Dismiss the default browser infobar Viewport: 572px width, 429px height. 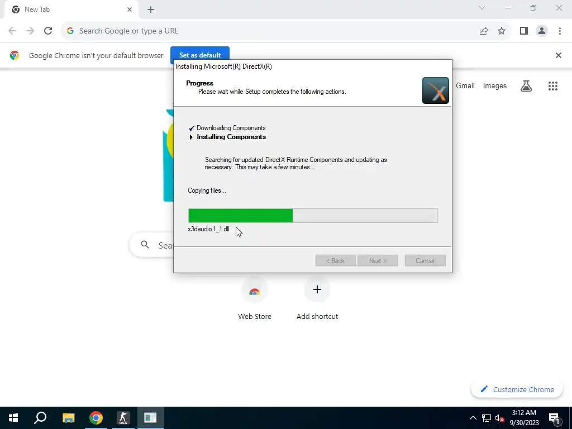(x=558, y=55)
